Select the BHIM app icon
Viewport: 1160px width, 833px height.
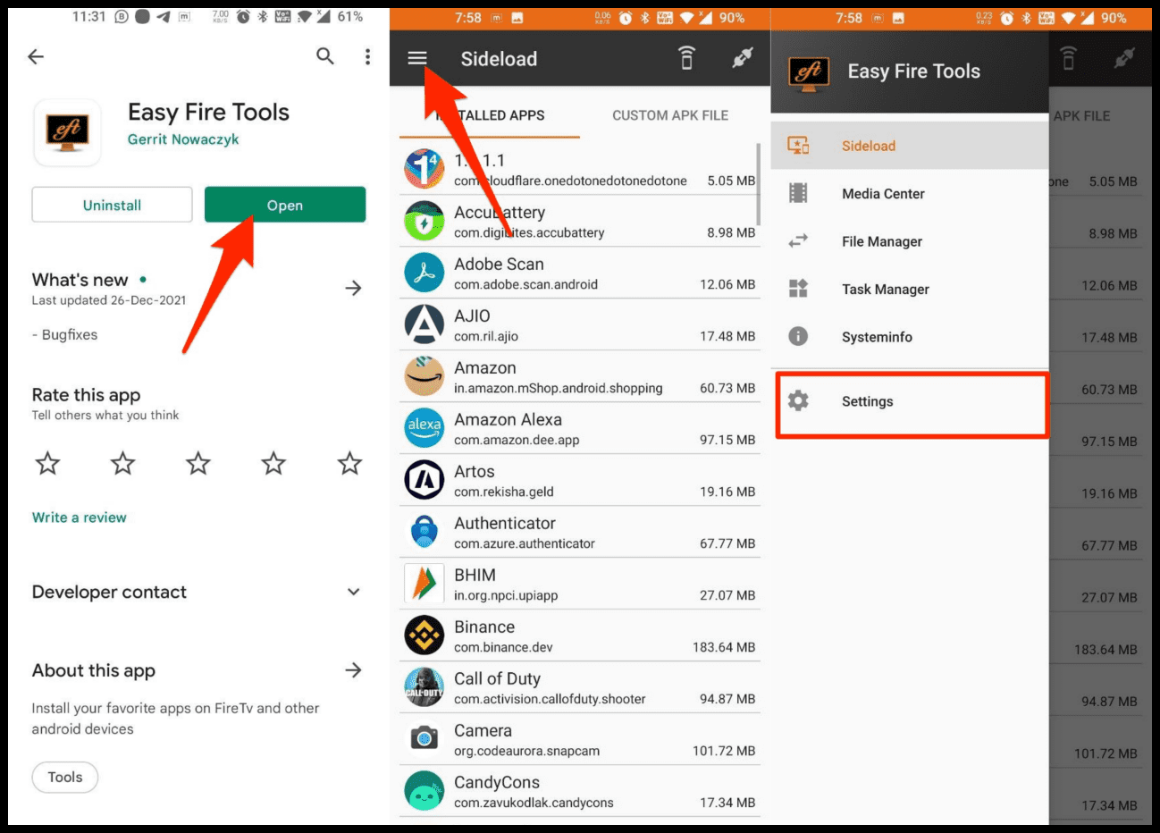pyautogui.click(x=424, y=585)
